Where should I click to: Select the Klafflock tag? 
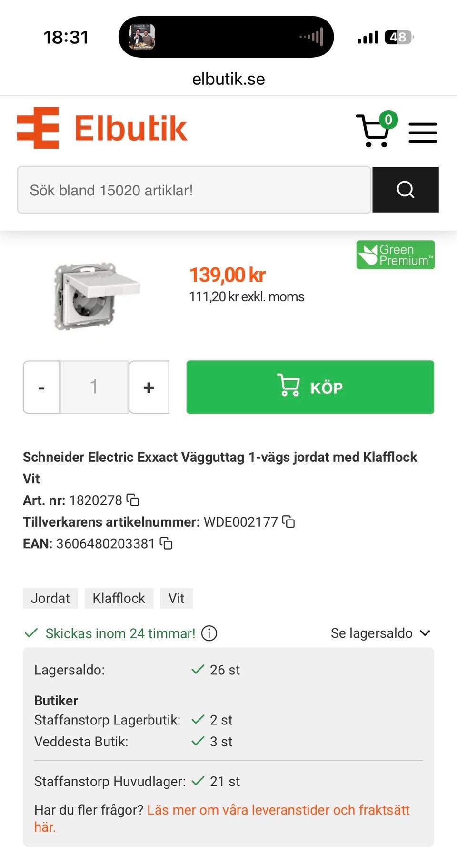pyautogui.click(x=119, y=598)
